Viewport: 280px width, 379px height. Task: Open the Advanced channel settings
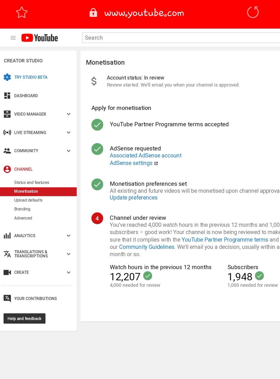[x=23, y=218]
